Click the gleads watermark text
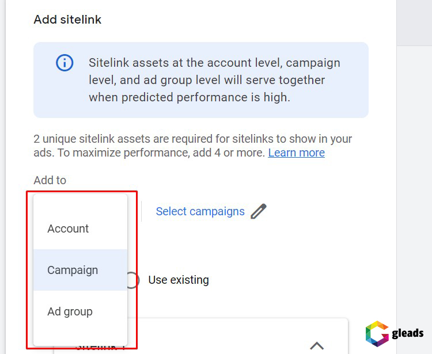Image resolution: width=432 pixels, height=354 pixels. 407,333
